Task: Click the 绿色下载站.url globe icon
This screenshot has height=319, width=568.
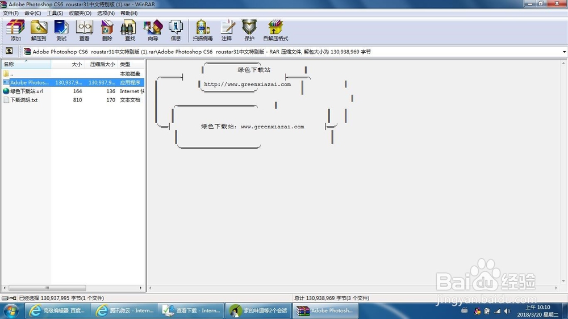Action: 6,91
